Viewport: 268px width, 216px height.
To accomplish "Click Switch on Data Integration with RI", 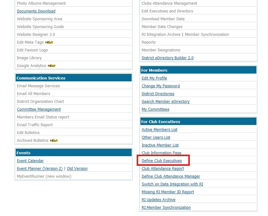I will coord(172,184).
